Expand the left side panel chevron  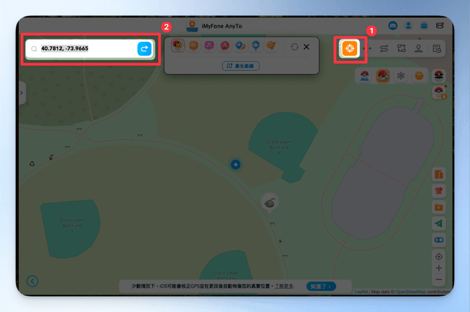pos(21,93)
